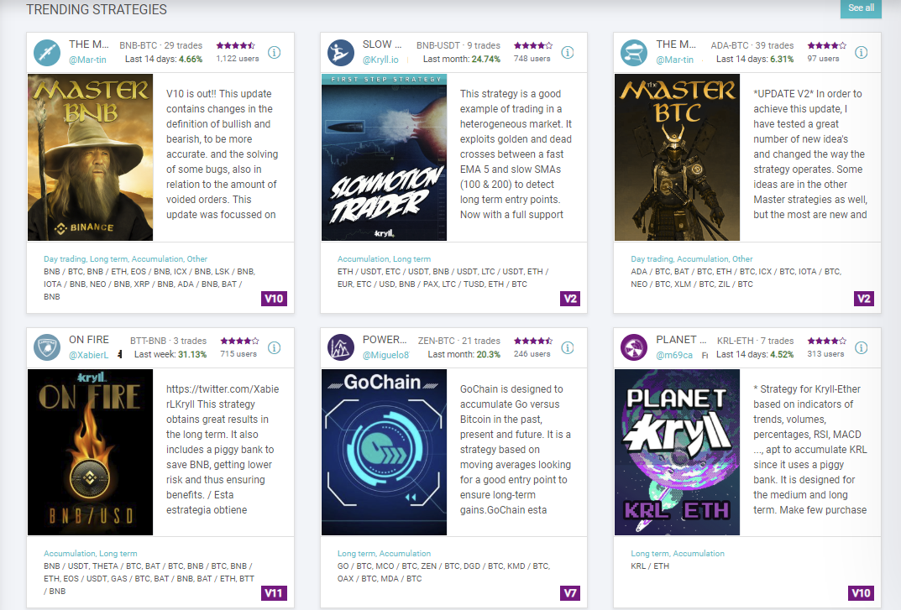Click V2 version badge on Master BTC card
This screenshot has height=610, width=901.
pos(864,299)
